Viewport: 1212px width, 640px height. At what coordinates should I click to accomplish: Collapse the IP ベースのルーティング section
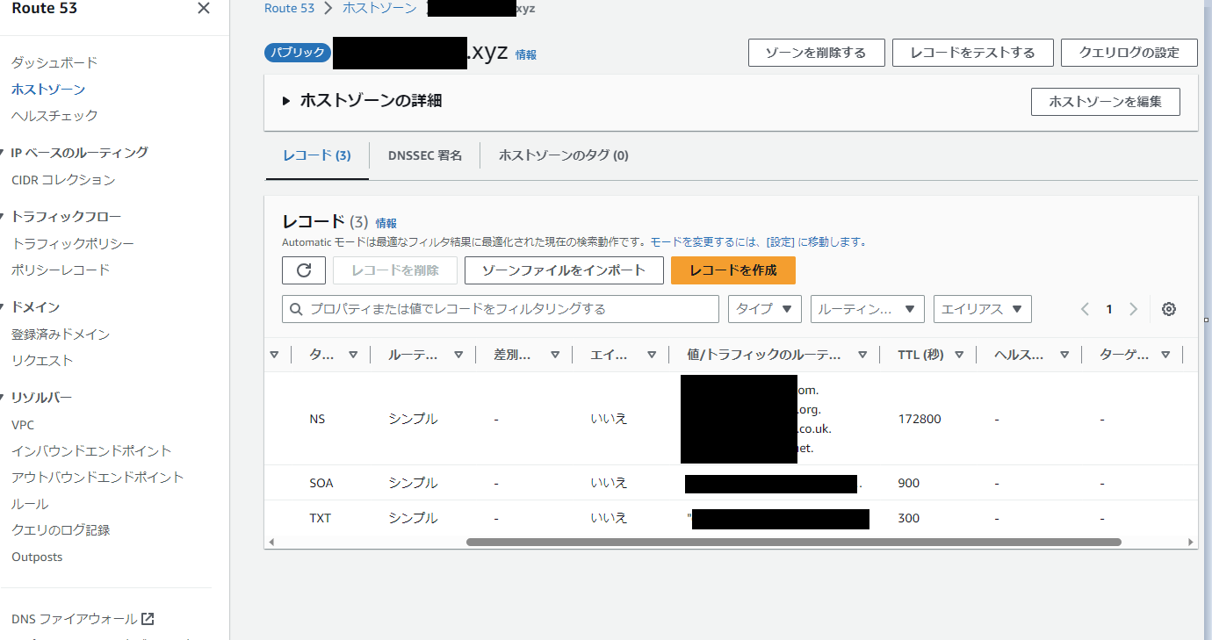[x=4, y=153]
